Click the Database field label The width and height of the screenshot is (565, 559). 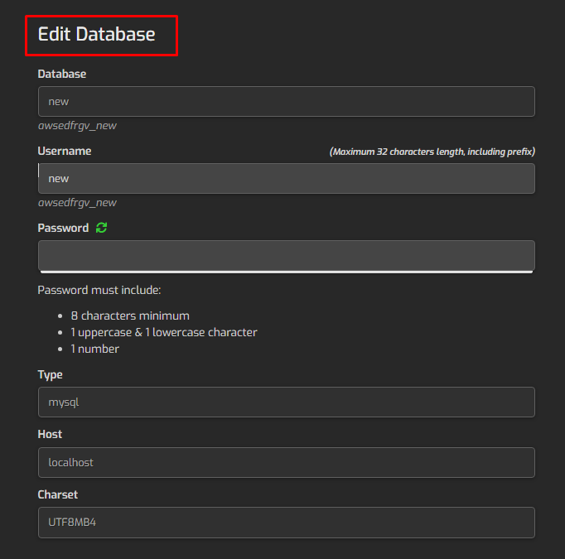click(x=62, y=74)
